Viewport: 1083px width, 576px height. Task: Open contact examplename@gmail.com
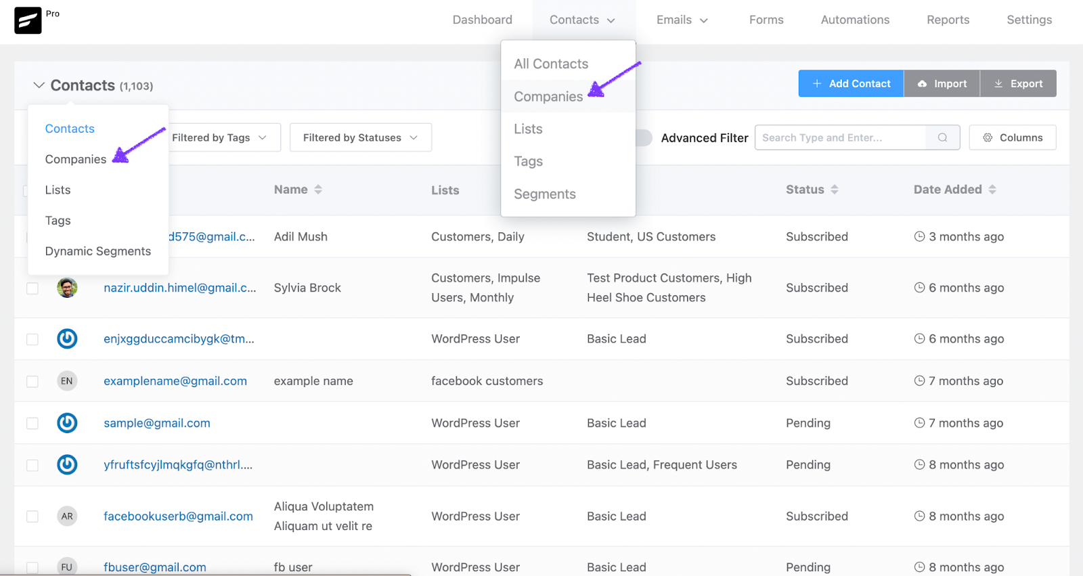[175, 381]
